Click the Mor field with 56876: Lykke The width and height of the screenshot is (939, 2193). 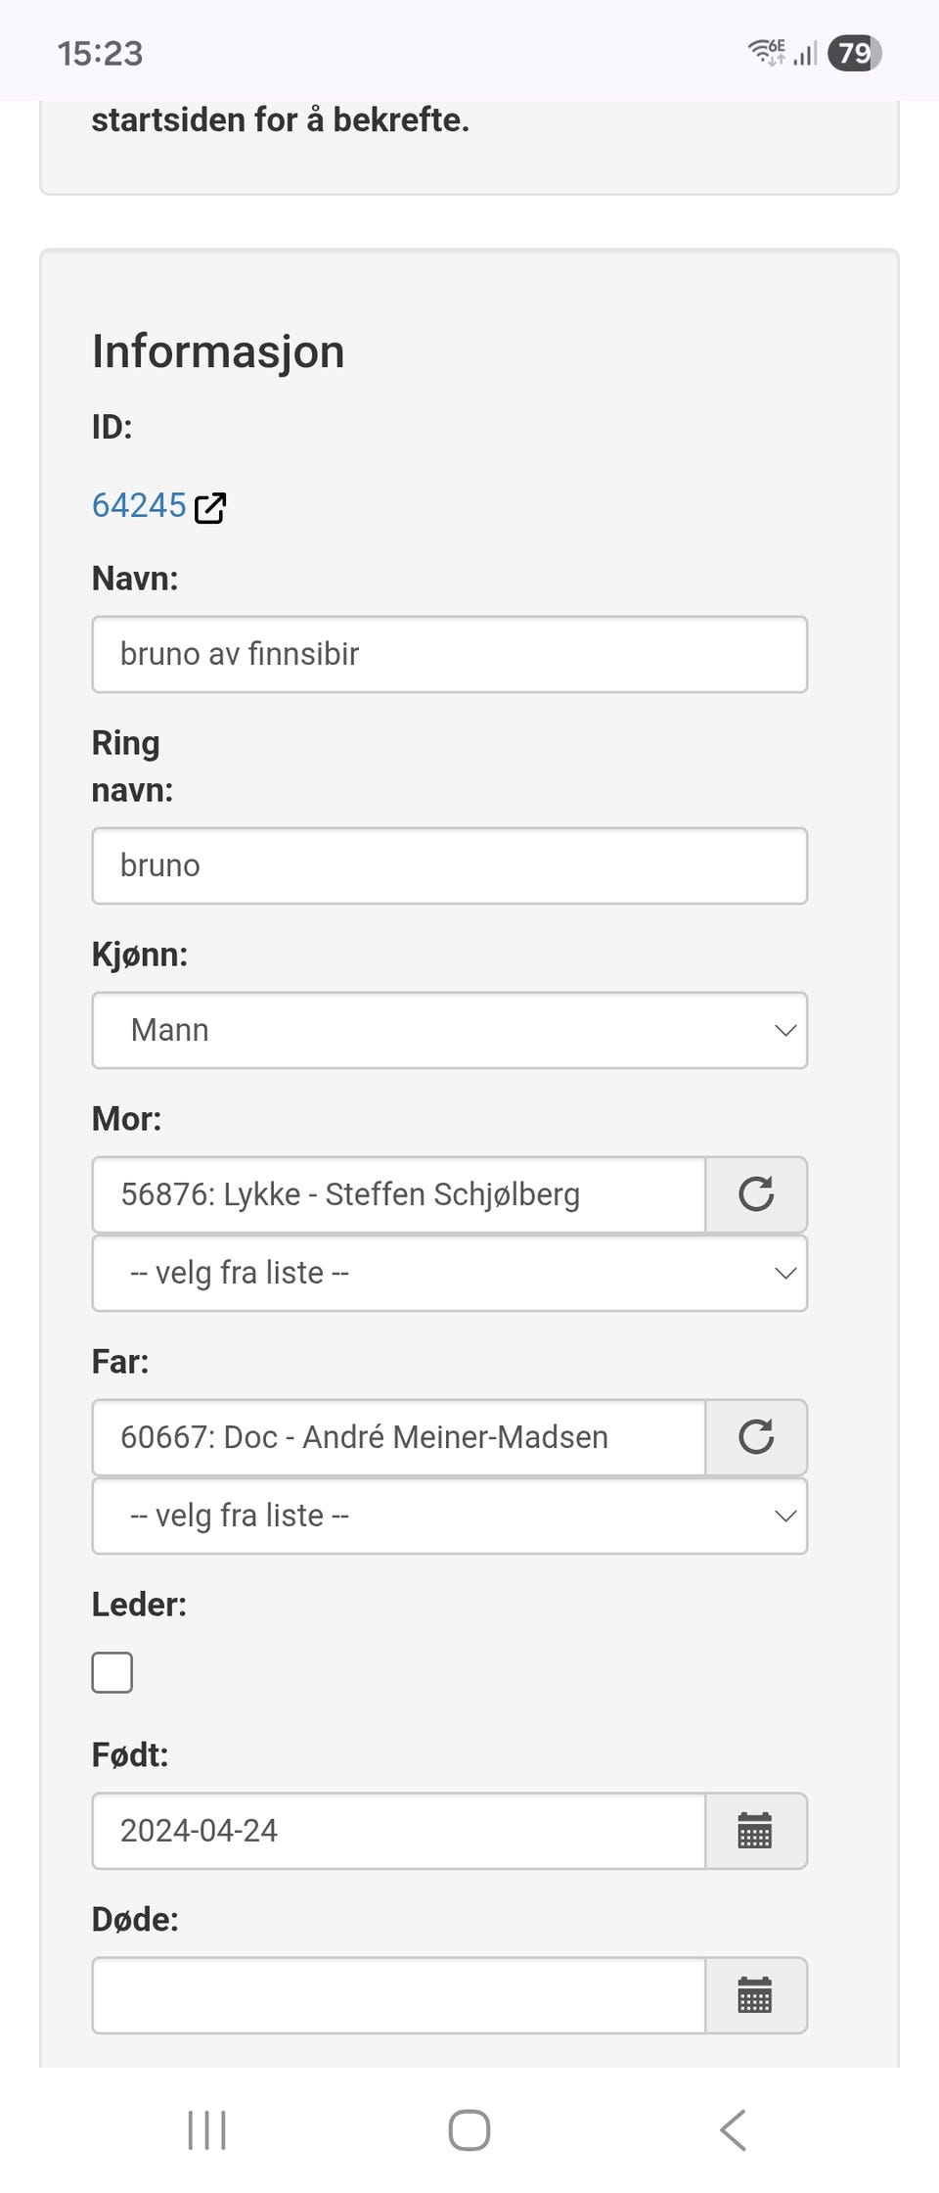pos(399,1194)
